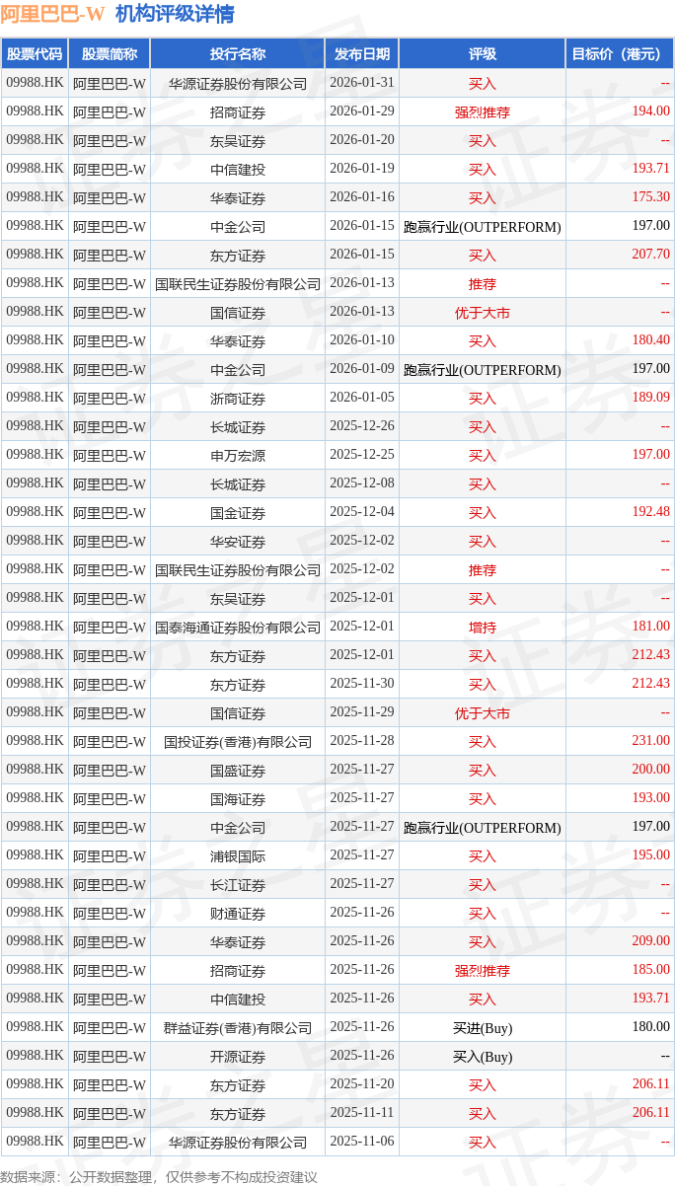The height and width of the screenshot is (1186, 675).
Task: Click target price 194.00
Action: pos(651,111)
